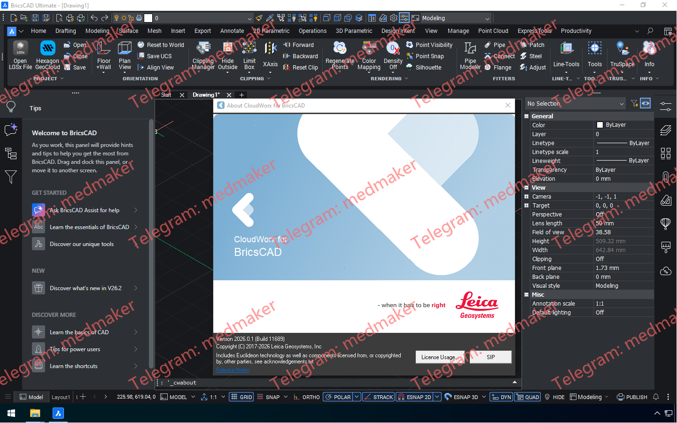Close the About CloudWorx dialog
677x423 pixels.
508,105
